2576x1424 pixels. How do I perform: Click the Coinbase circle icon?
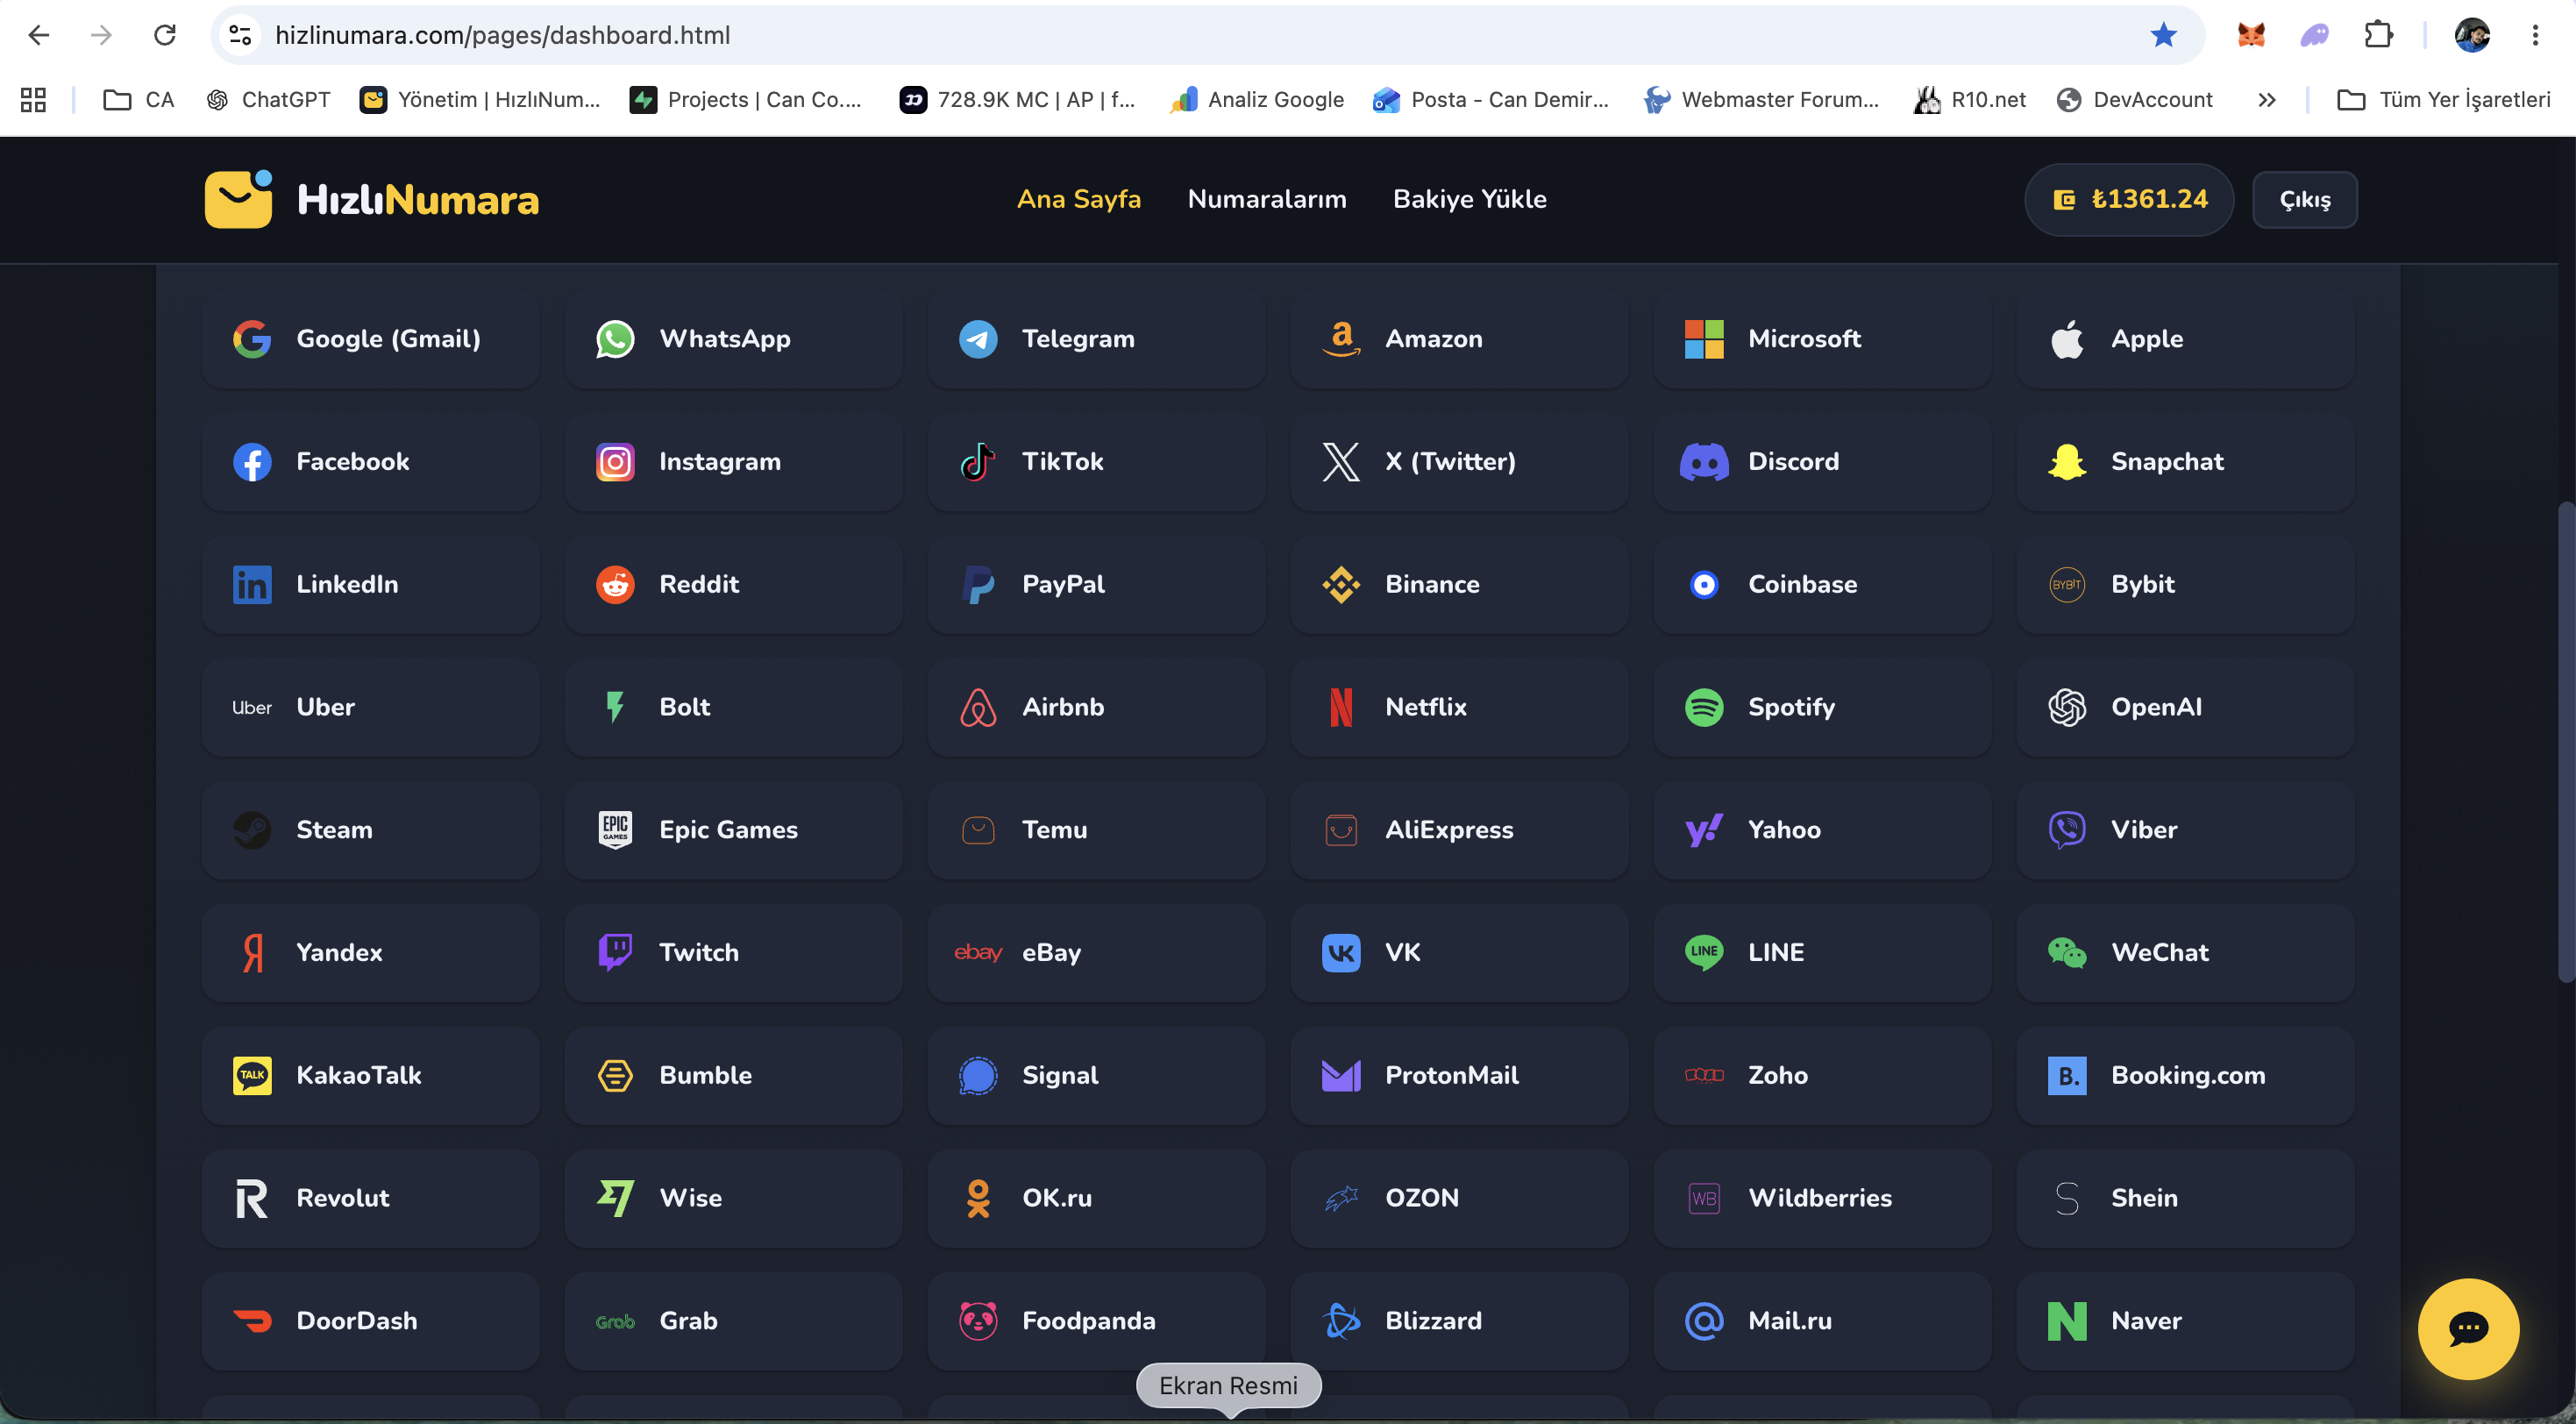[1704, 585]
